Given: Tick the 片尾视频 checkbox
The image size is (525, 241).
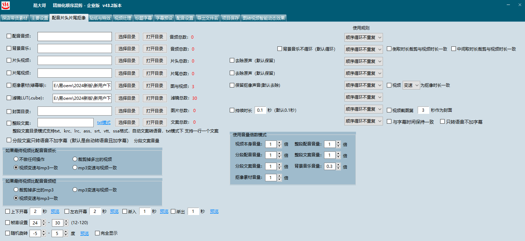Looking at the screenshot, I should tap(9, 73).
